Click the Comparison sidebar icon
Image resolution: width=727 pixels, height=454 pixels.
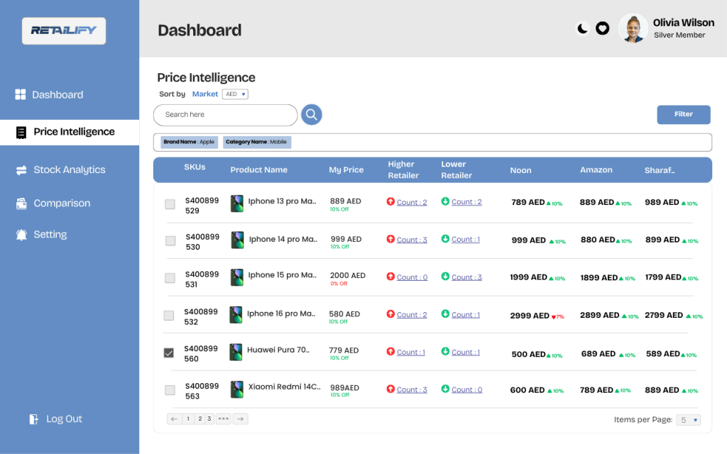point(21,204)
